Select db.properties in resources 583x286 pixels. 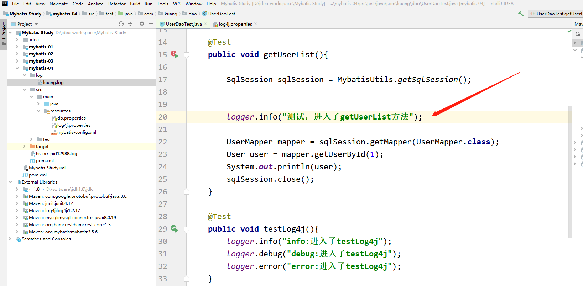(72, 118)
